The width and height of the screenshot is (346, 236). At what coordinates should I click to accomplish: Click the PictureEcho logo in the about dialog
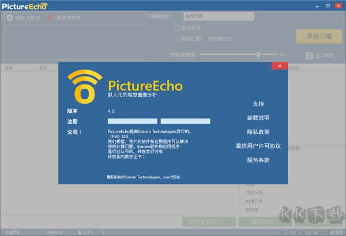pos(85,86)
